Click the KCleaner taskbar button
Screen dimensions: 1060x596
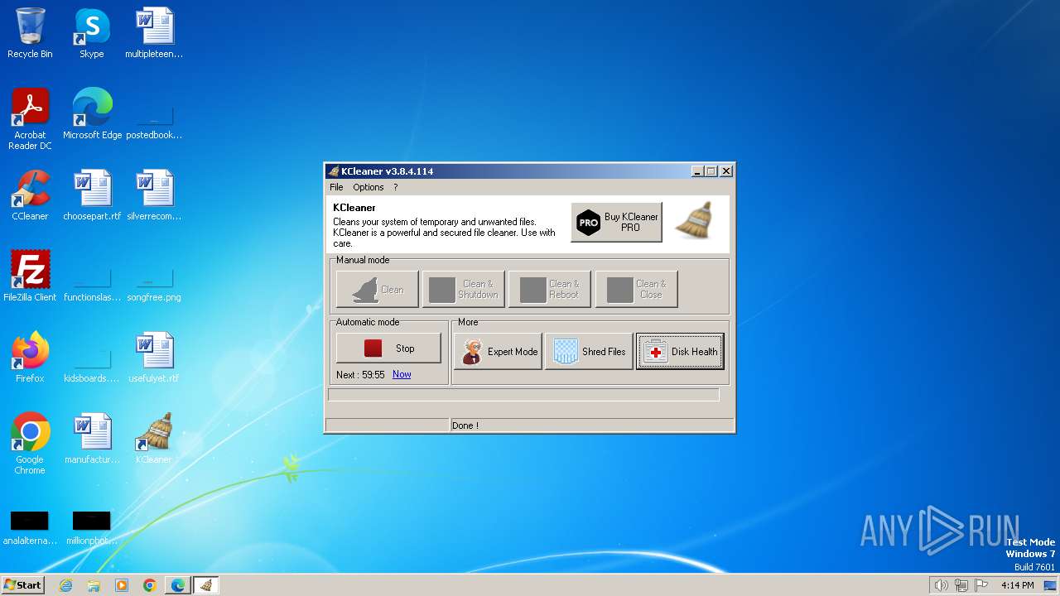click(x=206, y=585)
